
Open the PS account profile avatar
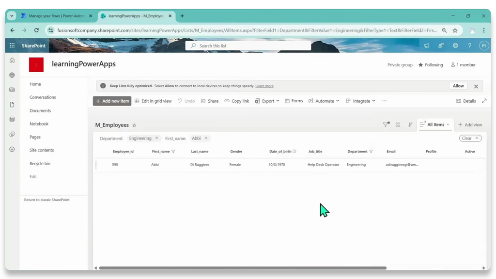coord(484,46)
